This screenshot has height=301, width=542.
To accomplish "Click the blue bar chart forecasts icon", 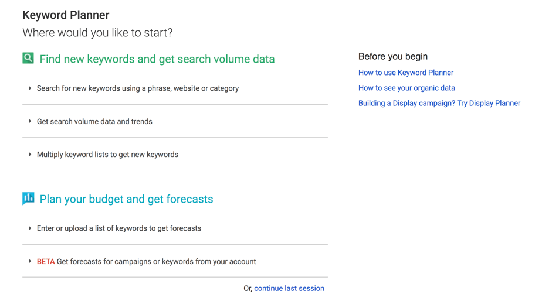I will click(28, 199).
